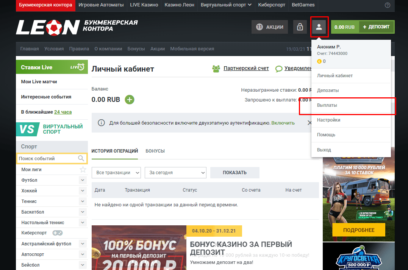
Task: Open the Главная navigation link
Action: (30, 49)
